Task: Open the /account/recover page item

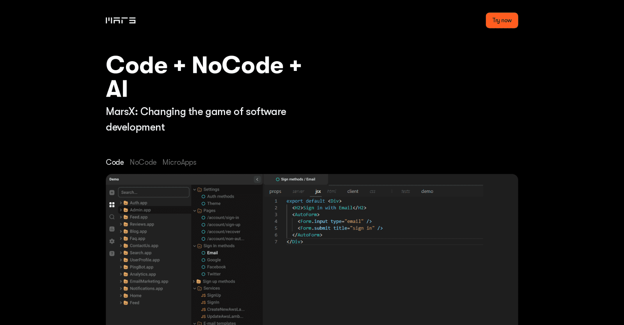Action: 223,232
